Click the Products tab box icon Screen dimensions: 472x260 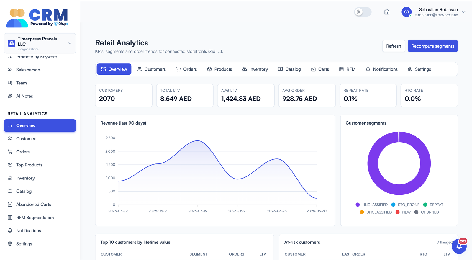(209, 69)
